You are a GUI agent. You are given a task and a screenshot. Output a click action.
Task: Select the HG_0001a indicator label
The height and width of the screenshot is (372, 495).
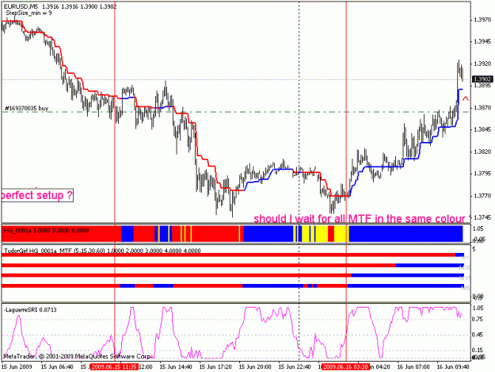tap(46, 230)
